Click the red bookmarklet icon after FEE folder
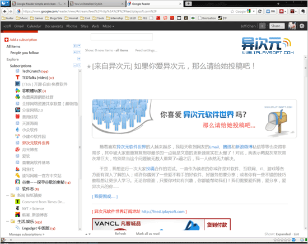The height and width of the screenshot is (244, 308). 158,18
